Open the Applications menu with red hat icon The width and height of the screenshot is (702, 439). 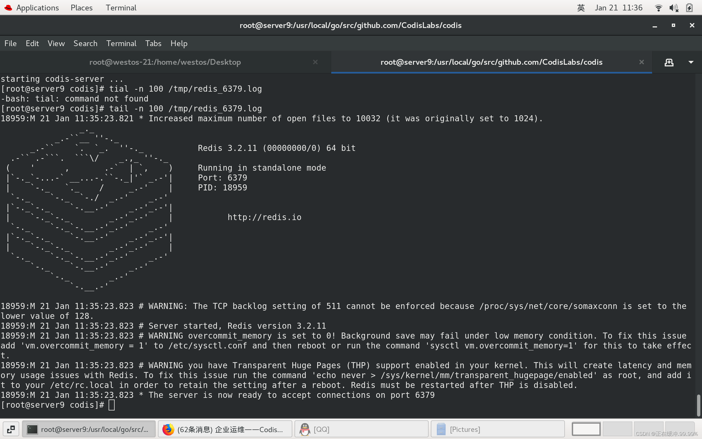click(32, 8)
